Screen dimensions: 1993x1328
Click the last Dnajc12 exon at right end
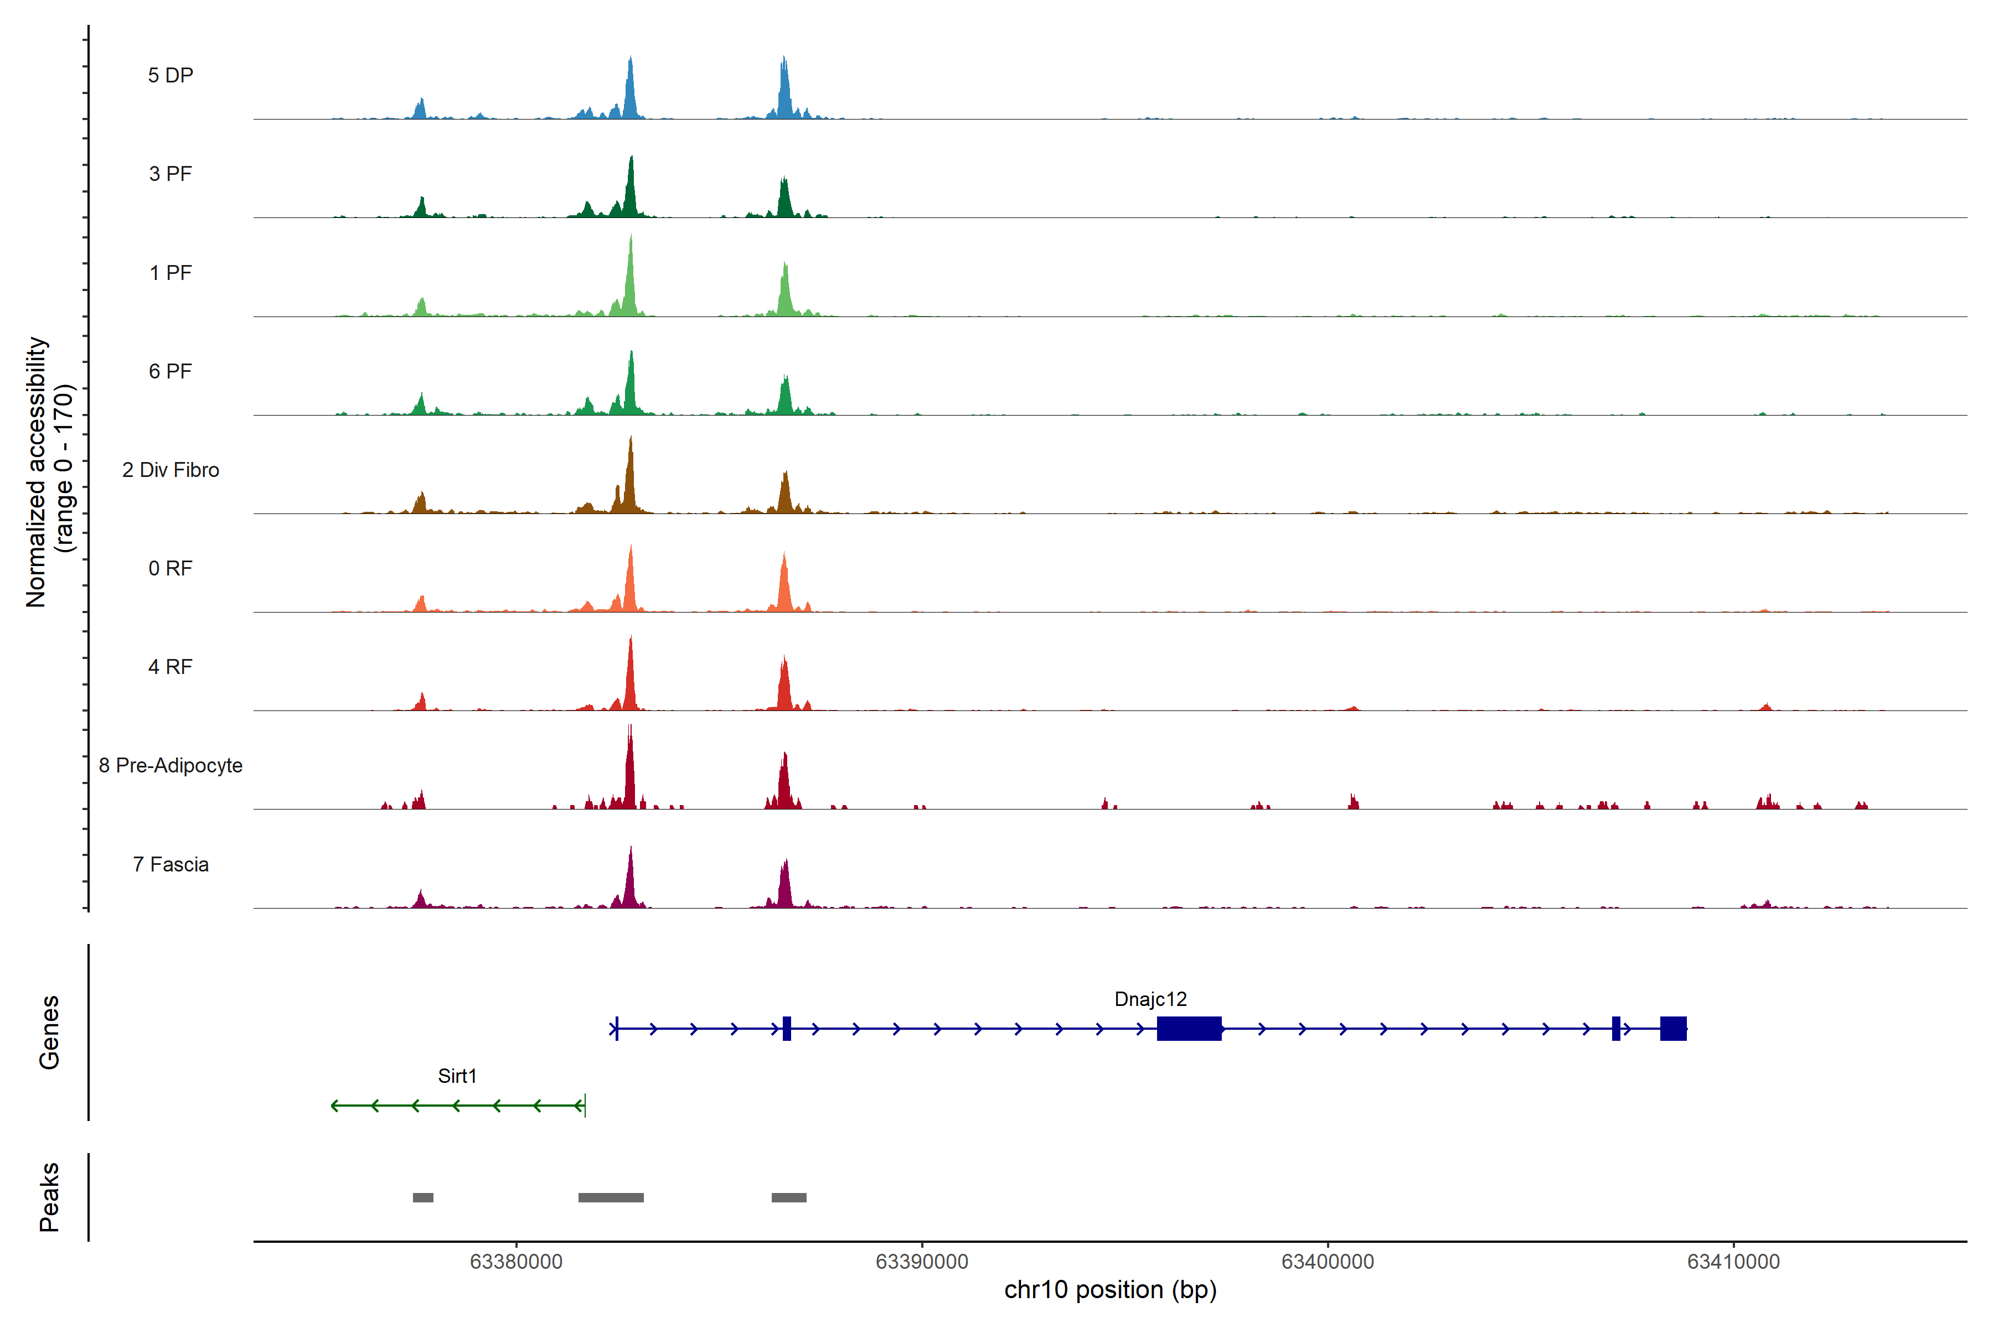point(1672,1028)
